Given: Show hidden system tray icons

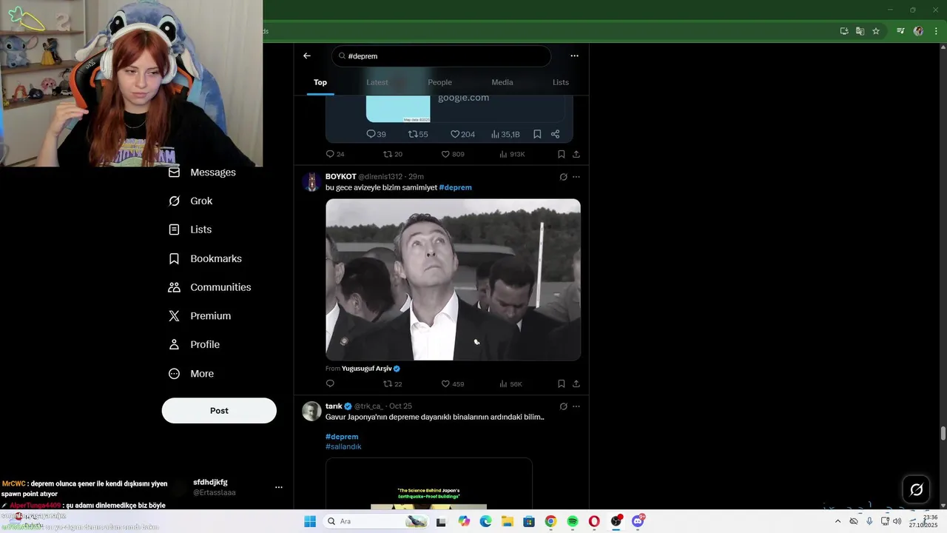Looking at the screenshot, I should click(838, 521).
